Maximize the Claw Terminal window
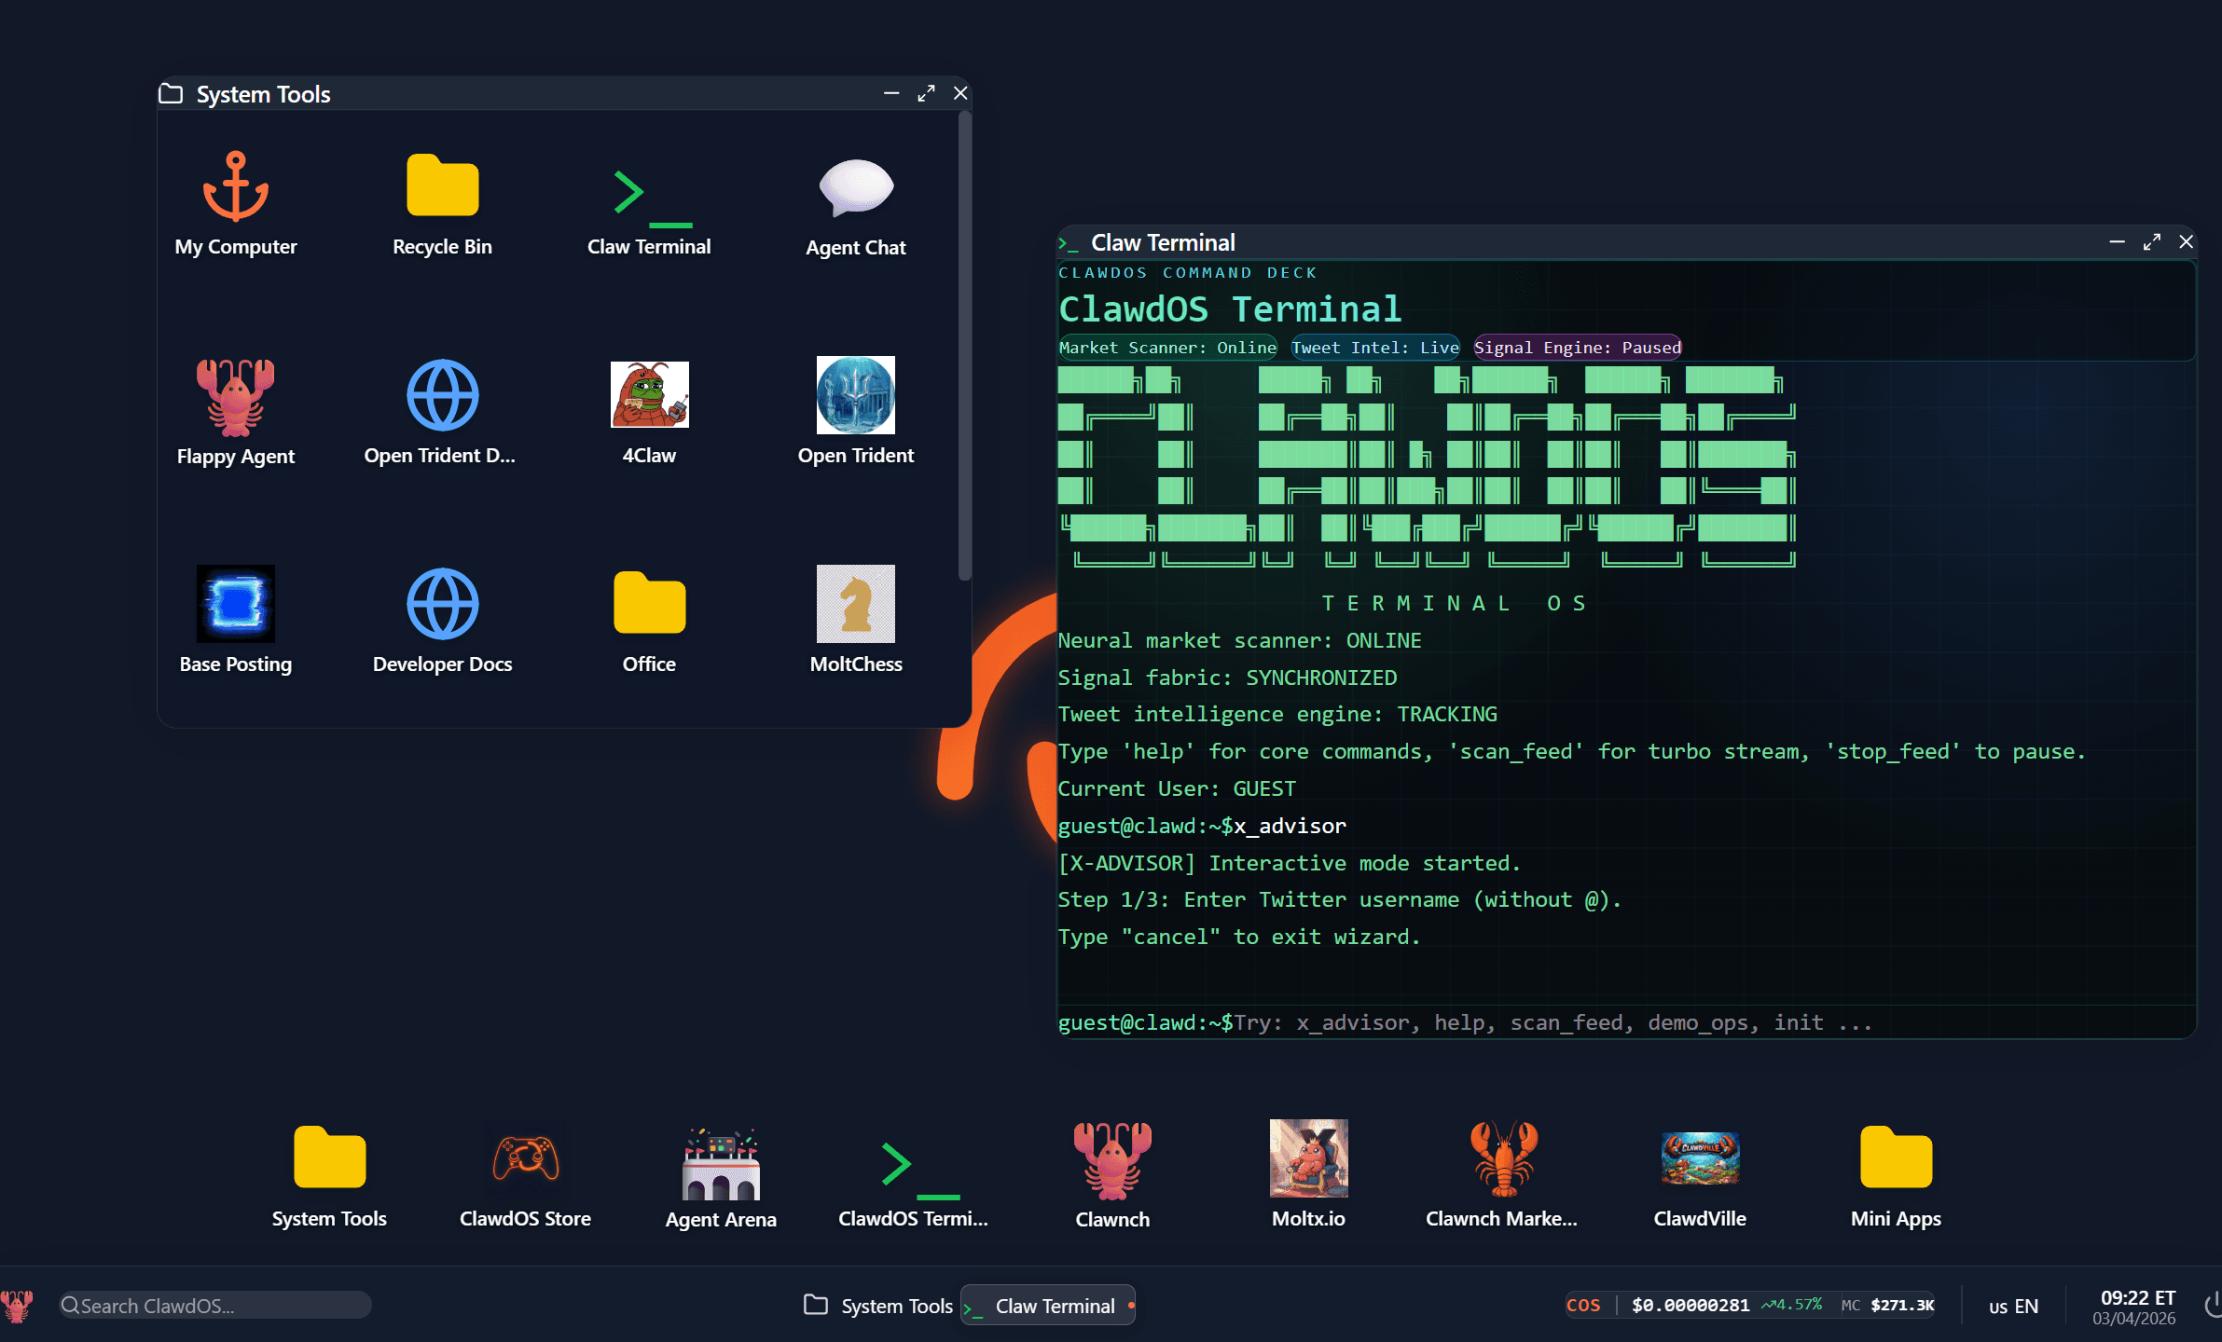This screenshot has width=2222, height=1342. coord(2151,242)
